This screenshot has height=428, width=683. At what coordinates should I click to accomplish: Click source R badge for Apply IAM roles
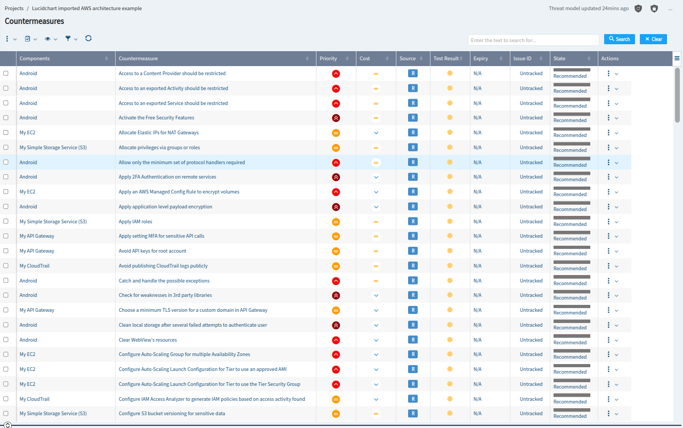pos(413,221)
